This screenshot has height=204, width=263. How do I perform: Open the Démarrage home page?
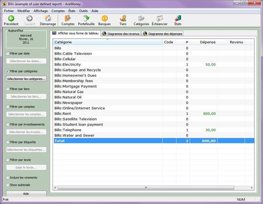pos(48,20)
